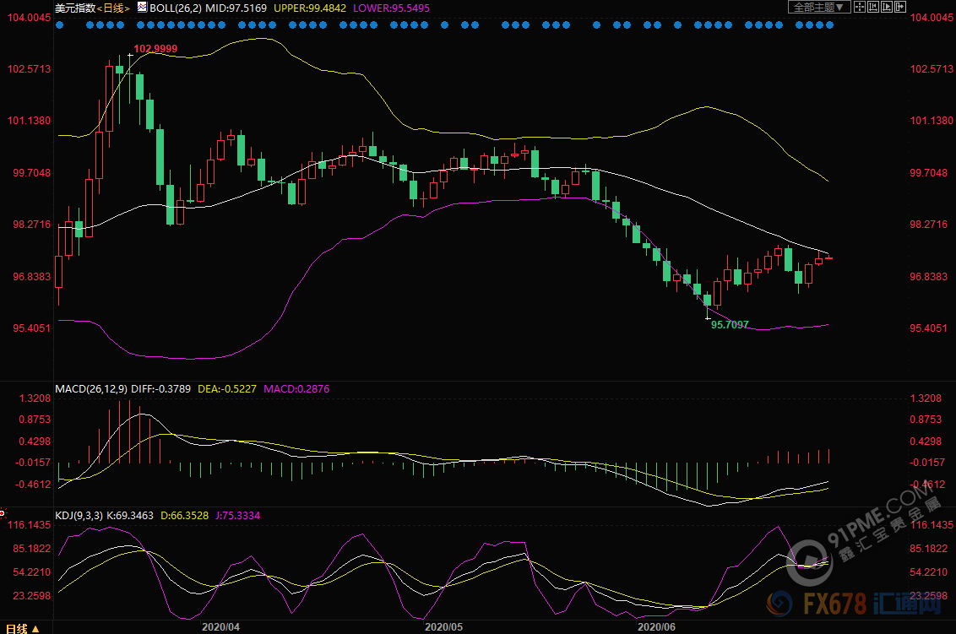
Task: Click the DIFF:-0.3789 value
Action: point(161,389)
